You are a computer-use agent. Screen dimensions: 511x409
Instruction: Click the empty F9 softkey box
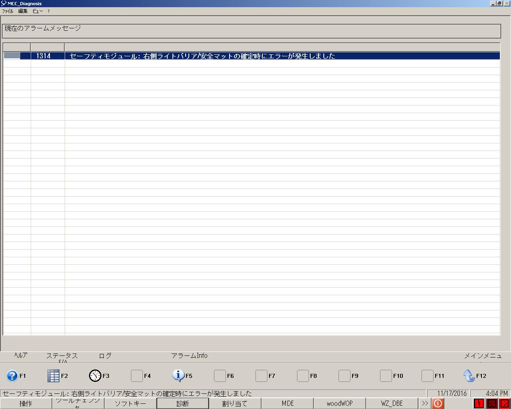click(x=345, y=376)
